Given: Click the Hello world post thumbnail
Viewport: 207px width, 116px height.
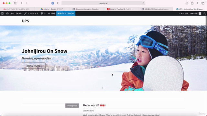Looking at the screenshot, I should pos(50,110).
